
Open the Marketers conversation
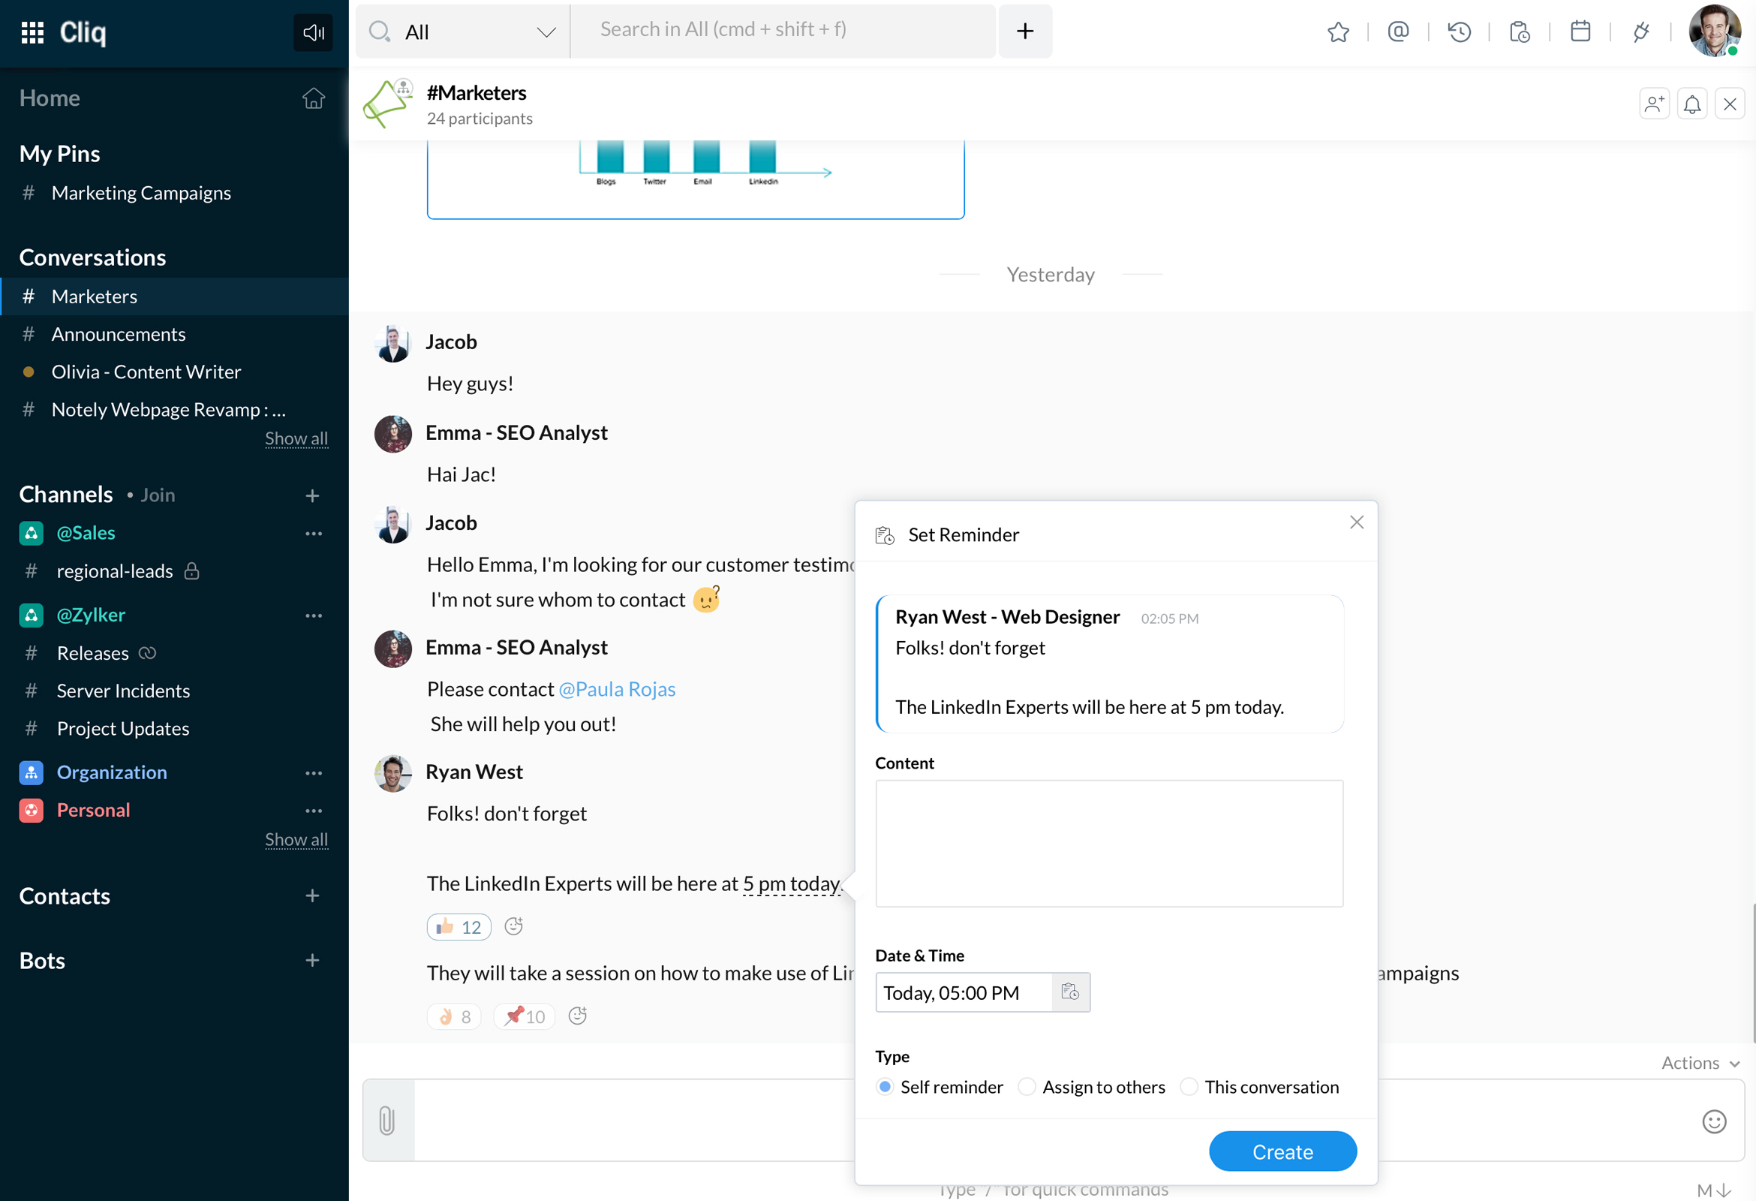click(175, 296)
